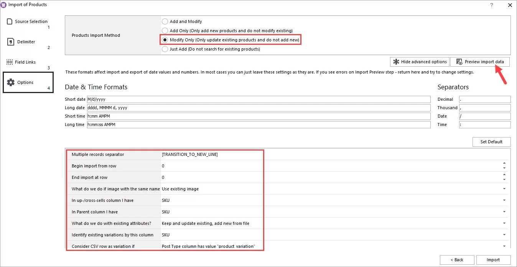Image resolution: width=517 pixels, height=267 pixels.
Task: Open the Source Selection step icon
Action: click(x=10, y=21)
